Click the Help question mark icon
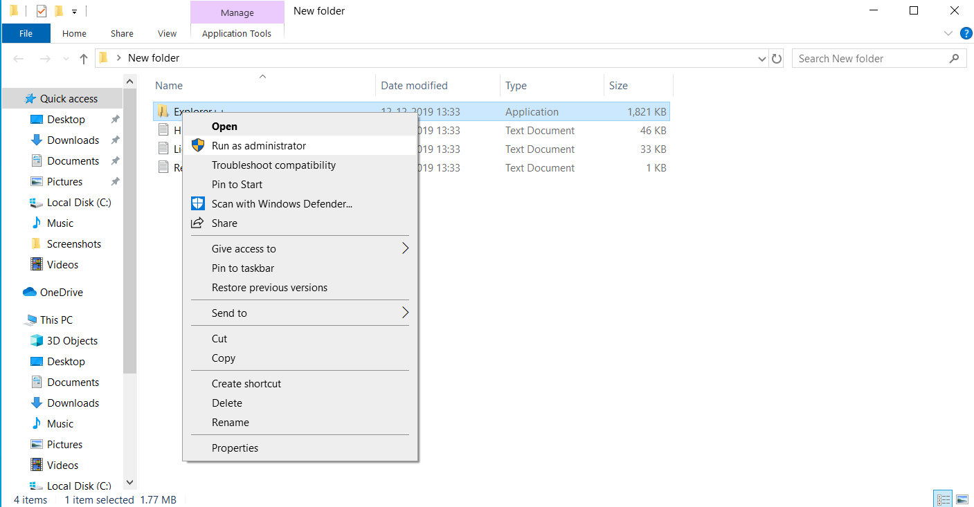Screen dimensions: 974x507 966,33
